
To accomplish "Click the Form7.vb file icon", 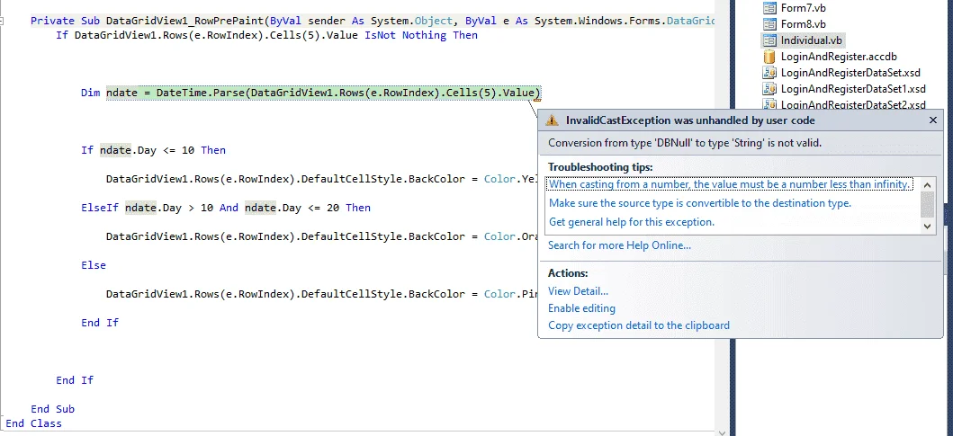I will coord(769,8).
